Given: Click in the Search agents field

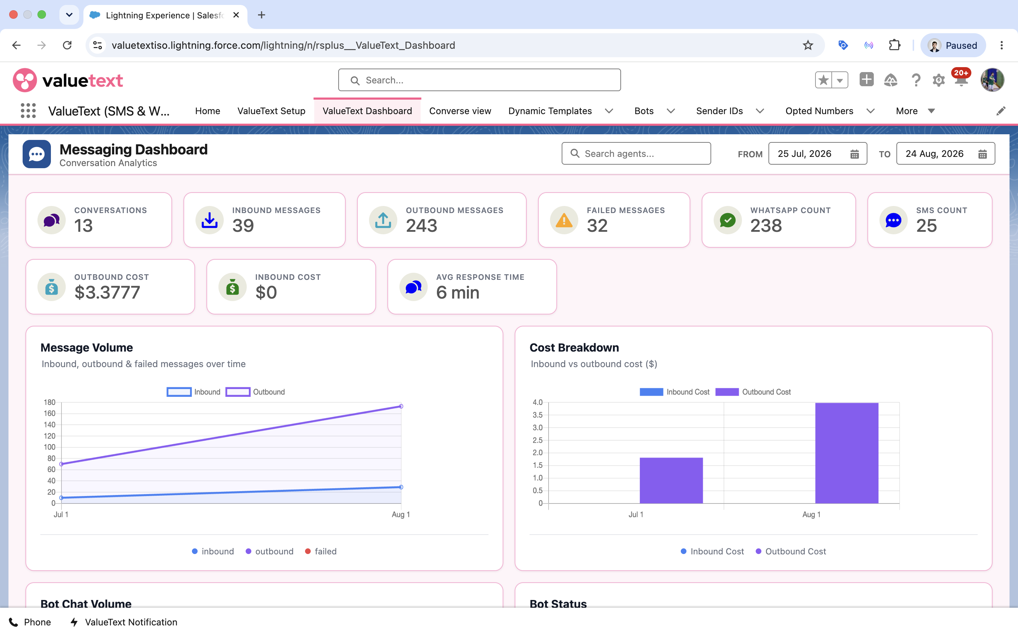Looking at the screenshot, I should click(636, 154).
